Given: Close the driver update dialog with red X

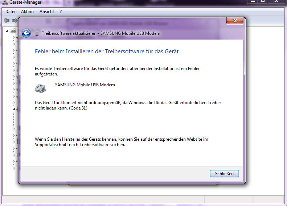Looking at the screenshot, I should coord(235,21).
